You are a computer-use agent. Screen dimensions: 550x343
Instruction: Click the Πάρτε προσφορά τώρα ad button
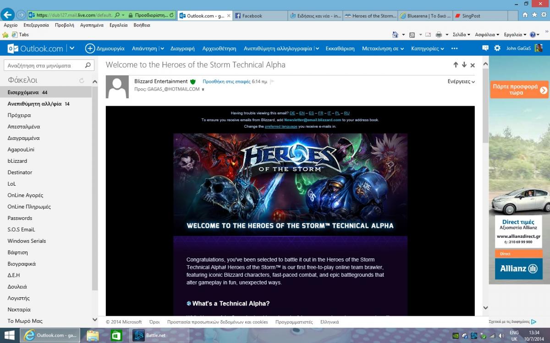[x=519, y=90]
